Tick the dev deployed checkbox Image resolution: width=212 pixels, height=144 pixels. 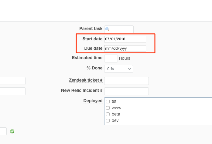(108, 121)
